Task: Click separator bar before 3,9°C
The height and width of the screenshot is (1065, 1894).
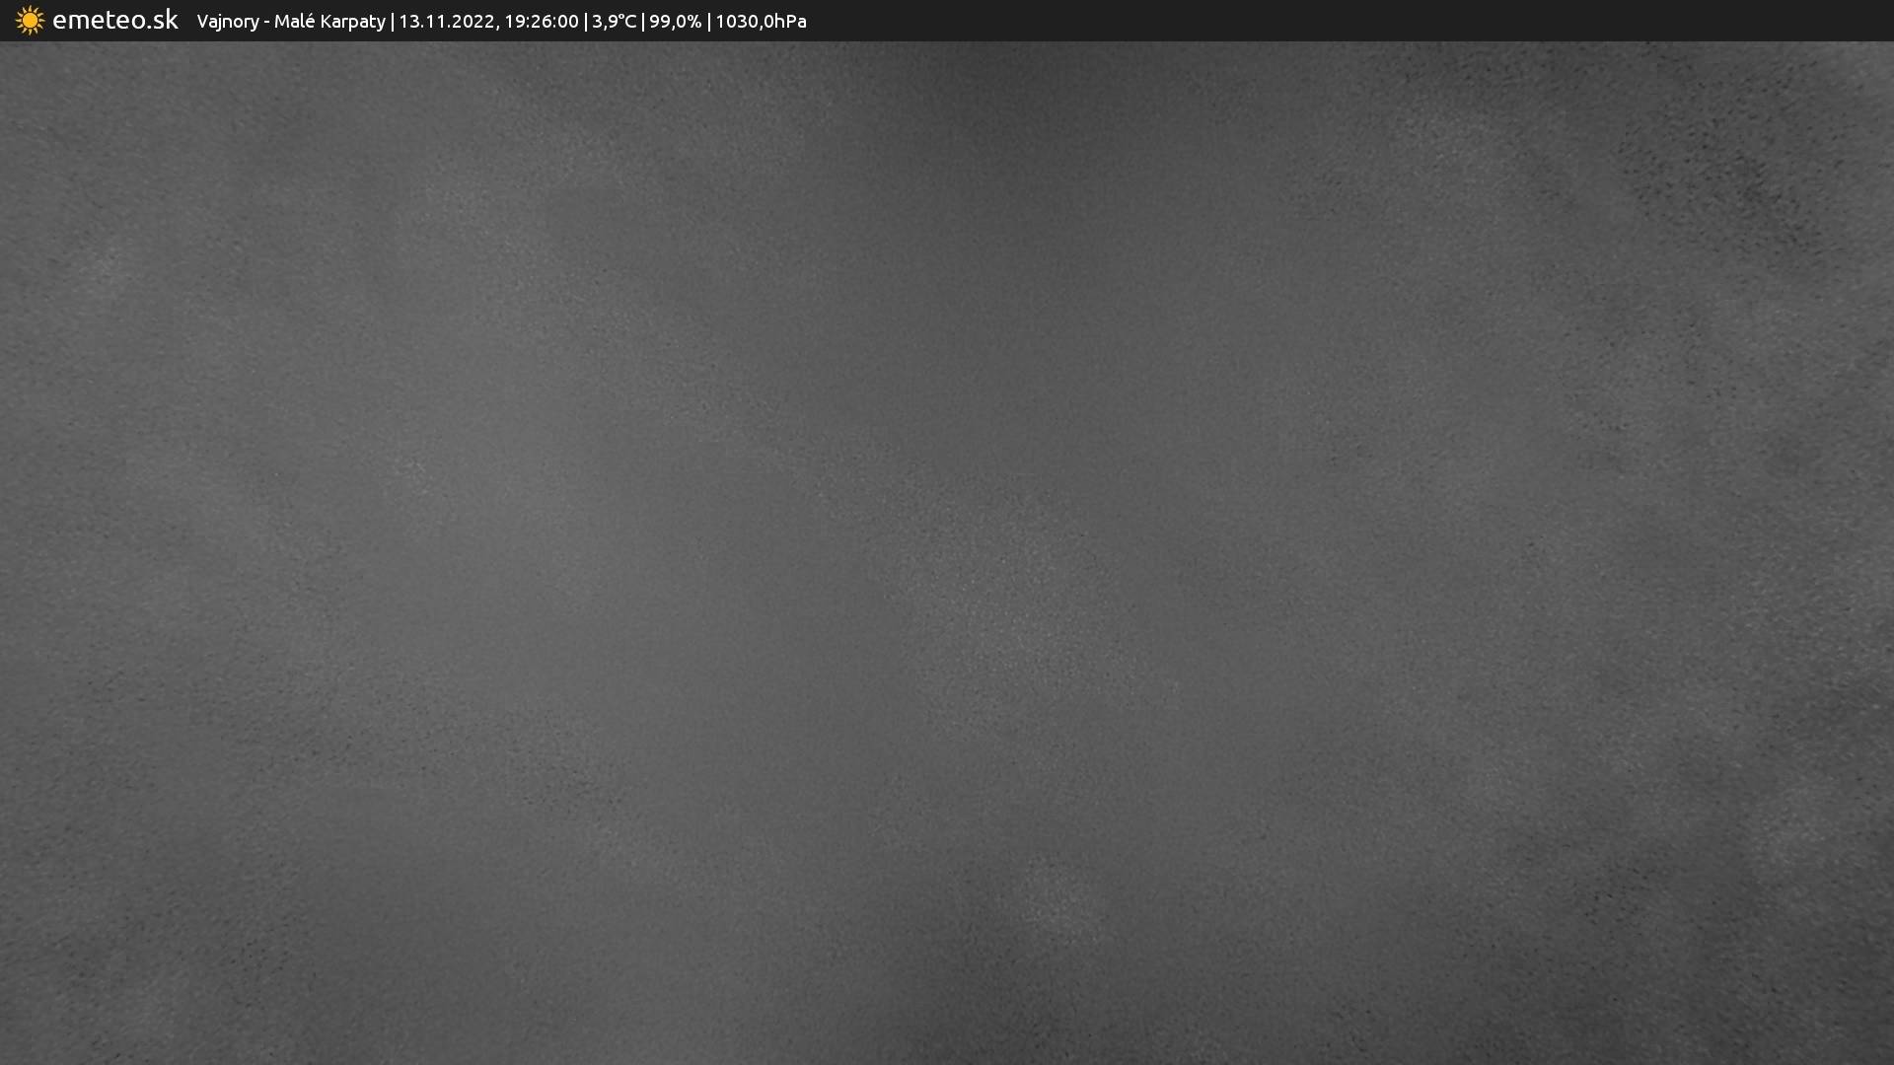Action: tap(585, 22)
